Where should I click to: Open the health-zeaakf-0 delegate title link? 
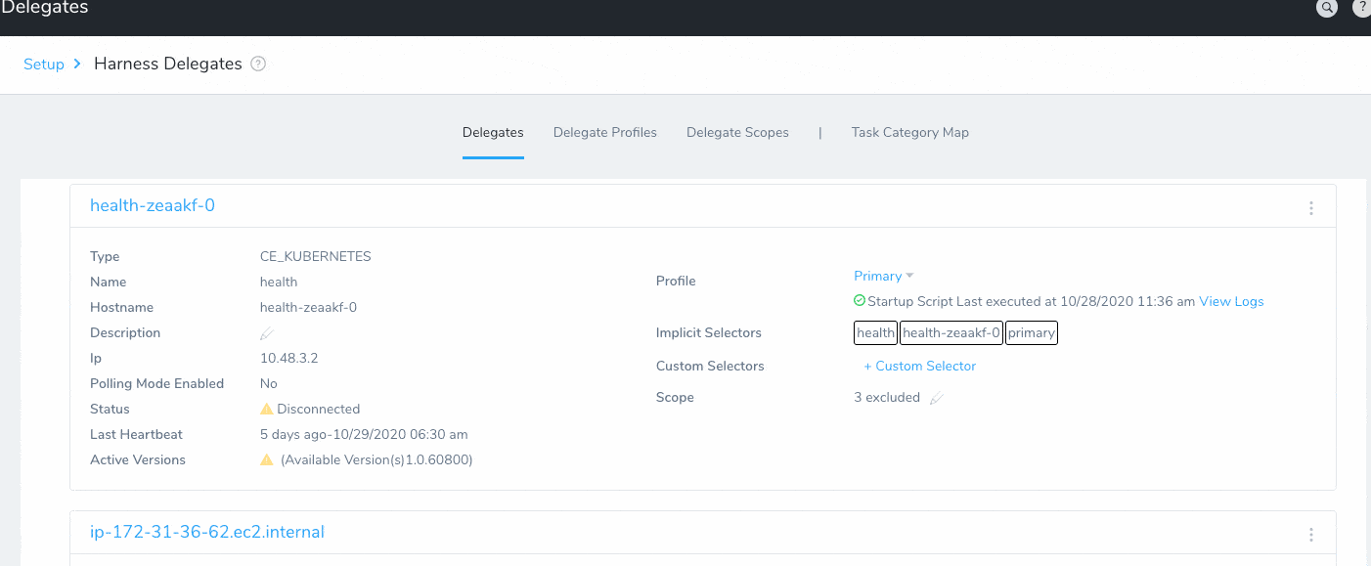(x=153, y=205)
